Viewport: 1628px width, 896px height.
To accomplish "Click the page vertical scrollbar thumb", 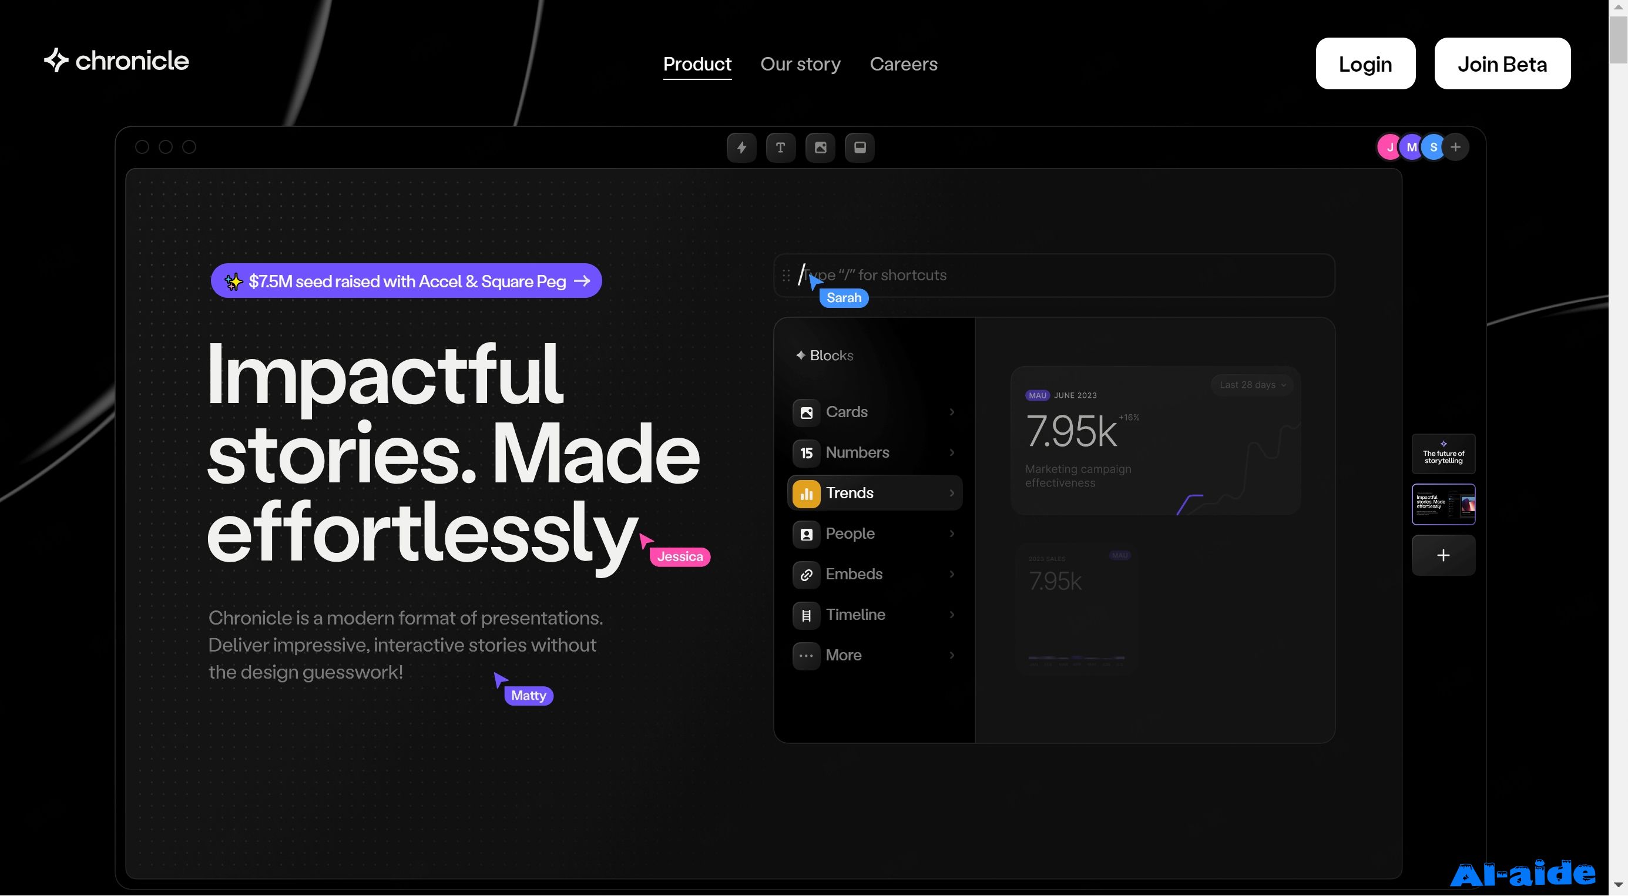I will 1618,41.
